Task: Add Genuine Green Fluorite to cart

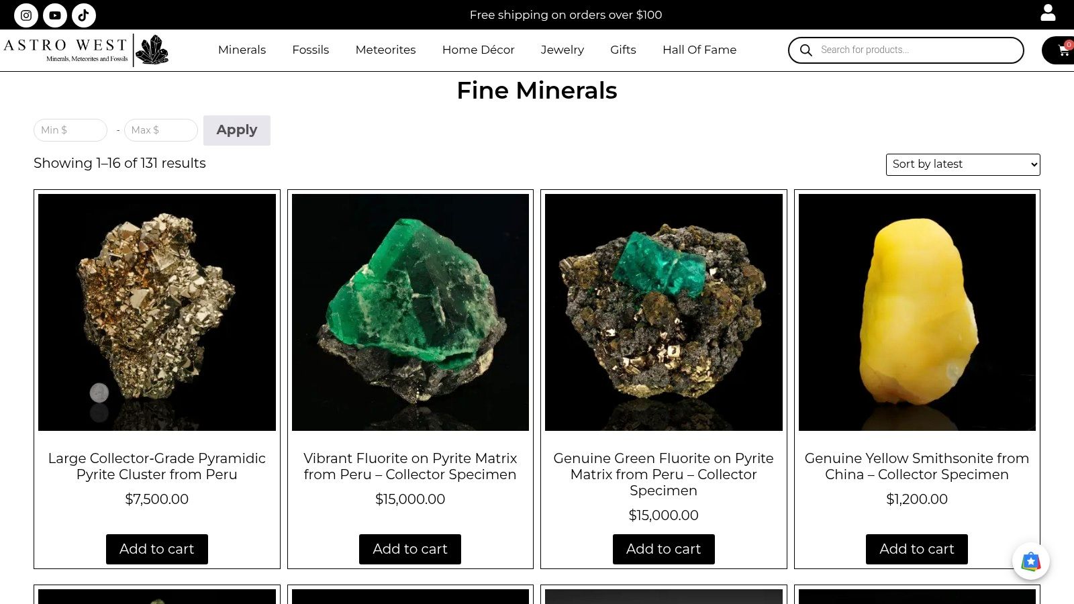Action: point(664,549)
